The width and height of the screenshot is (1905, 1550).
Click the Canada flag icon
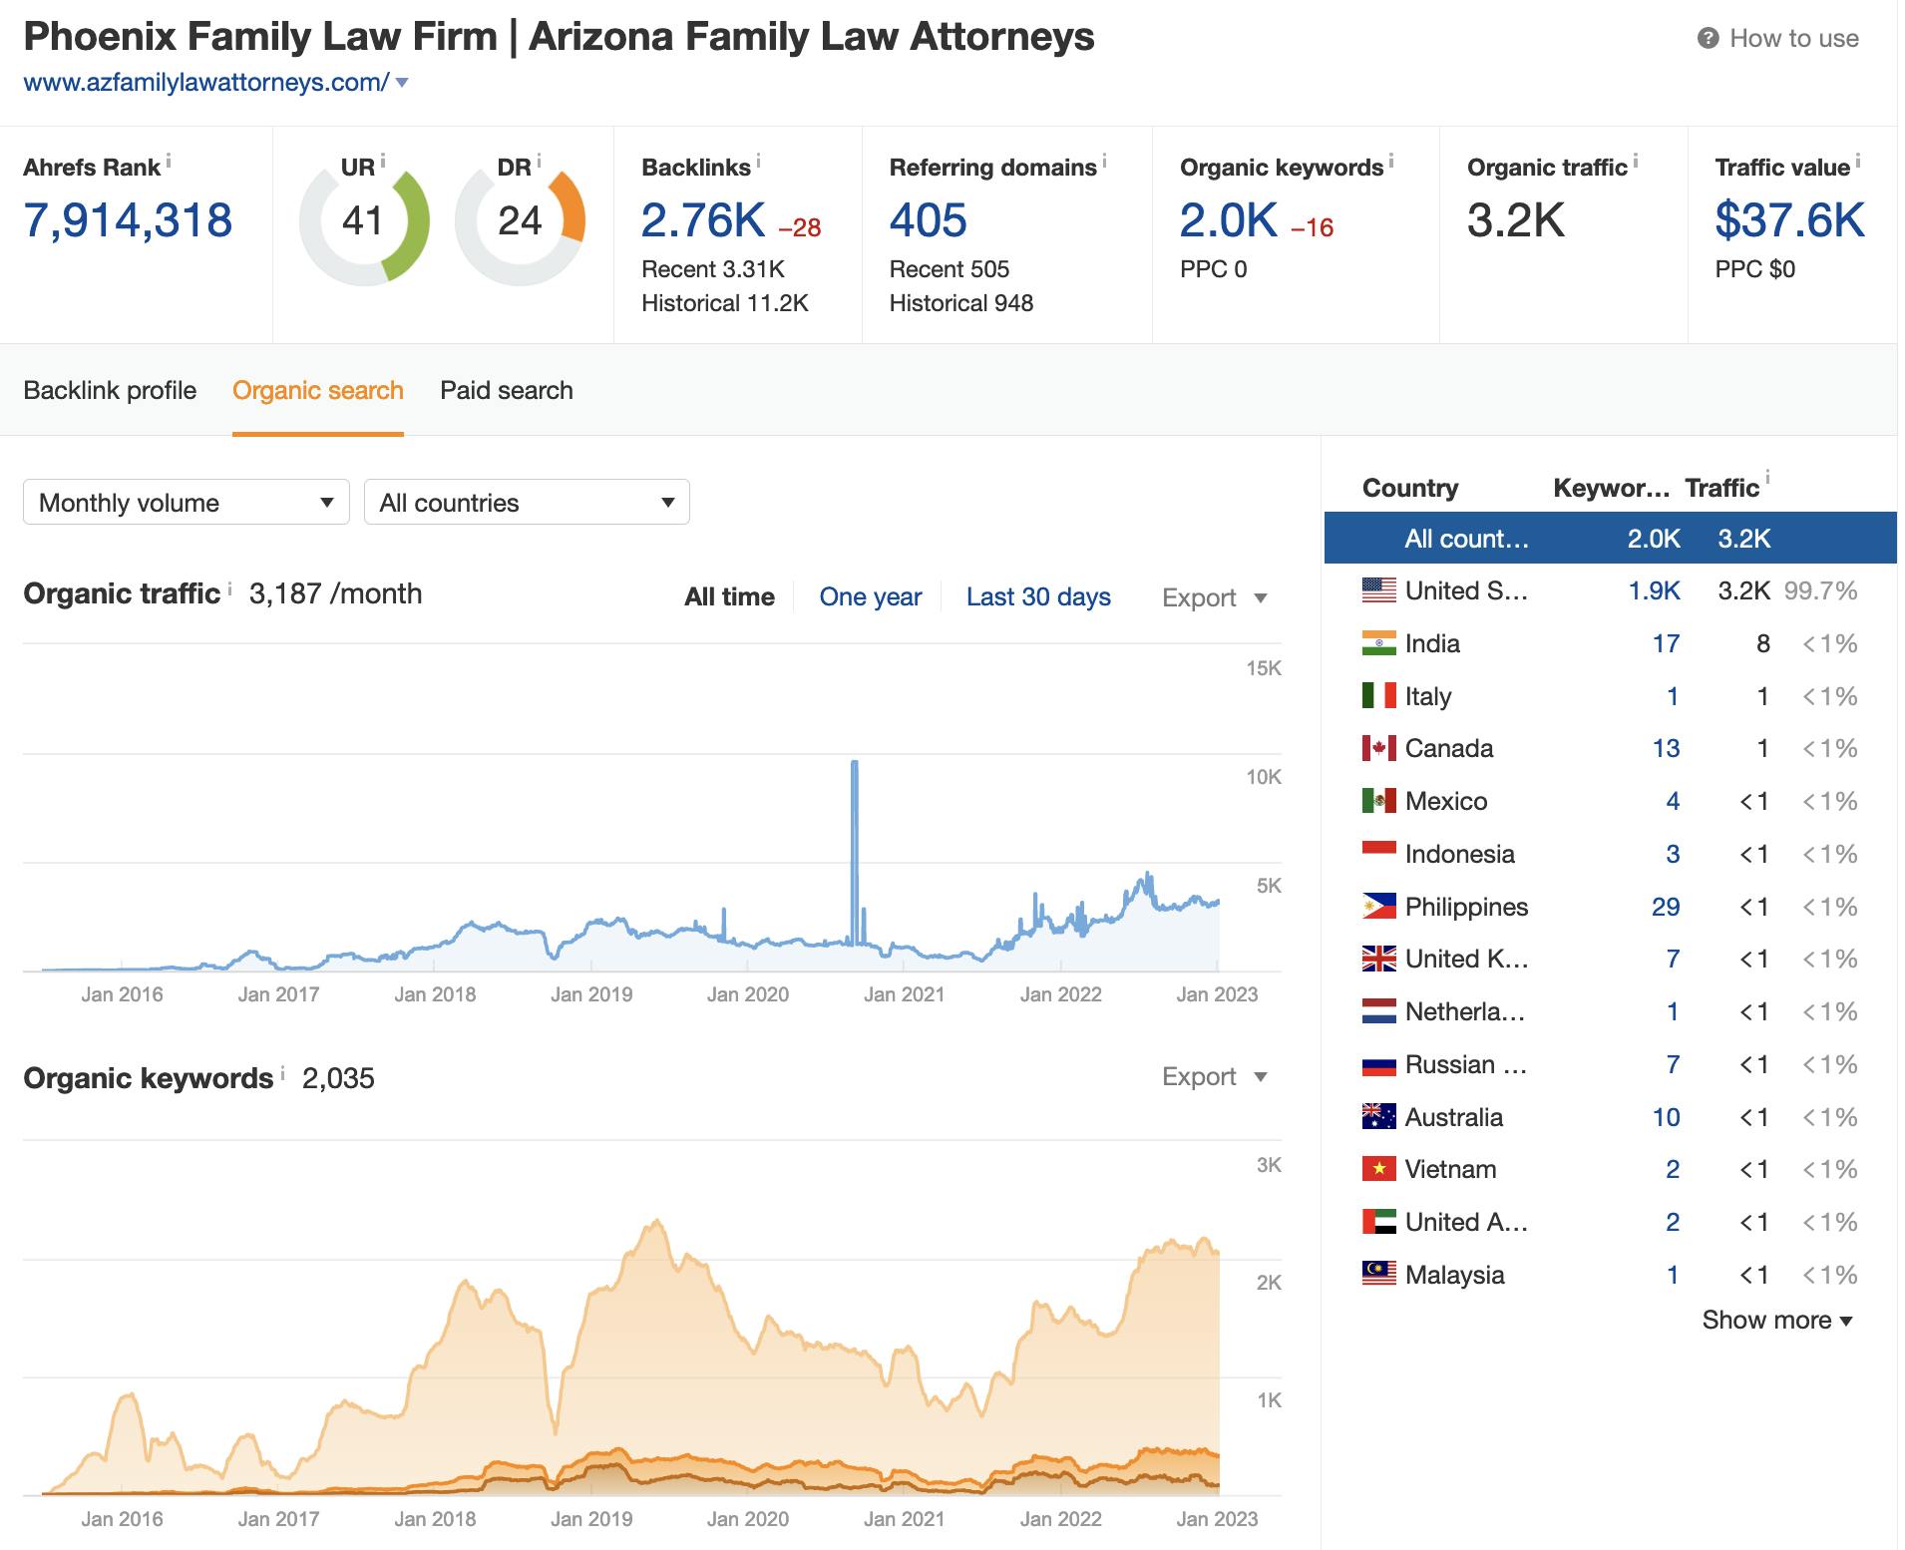[x=1378, y=748]
